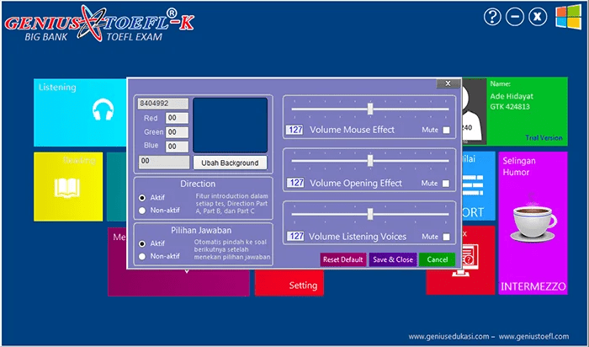
Task: Click the www.geniustoefl.com link
Action: click(x=533, y=337)
